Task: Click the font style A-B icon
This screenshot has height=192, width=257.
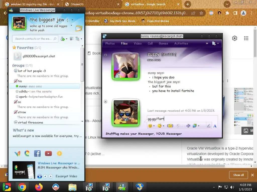Action: (x=188, y=126)
